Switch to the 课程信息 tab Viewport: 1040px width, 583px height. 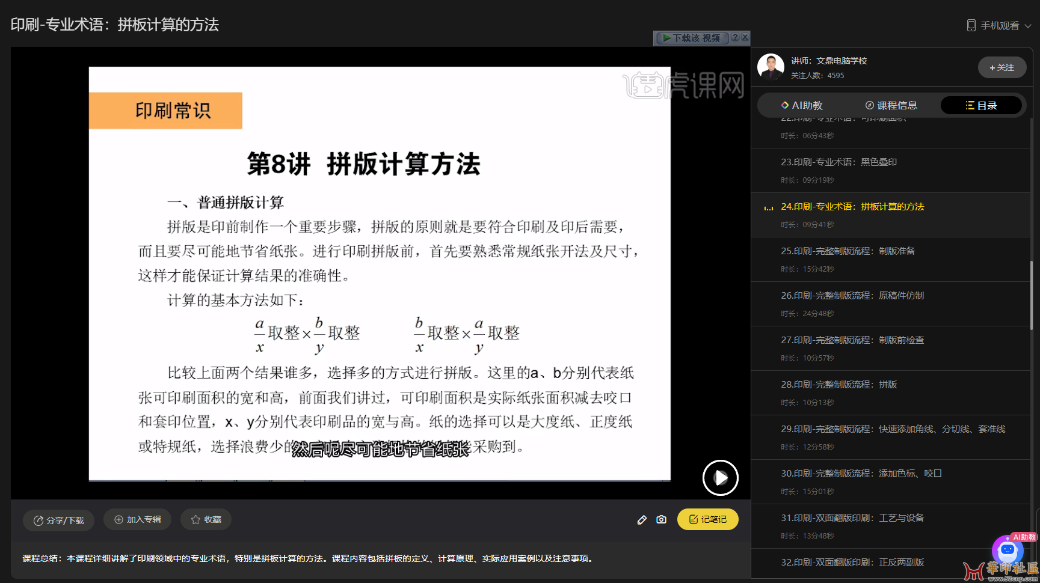[x=891, y=105]
